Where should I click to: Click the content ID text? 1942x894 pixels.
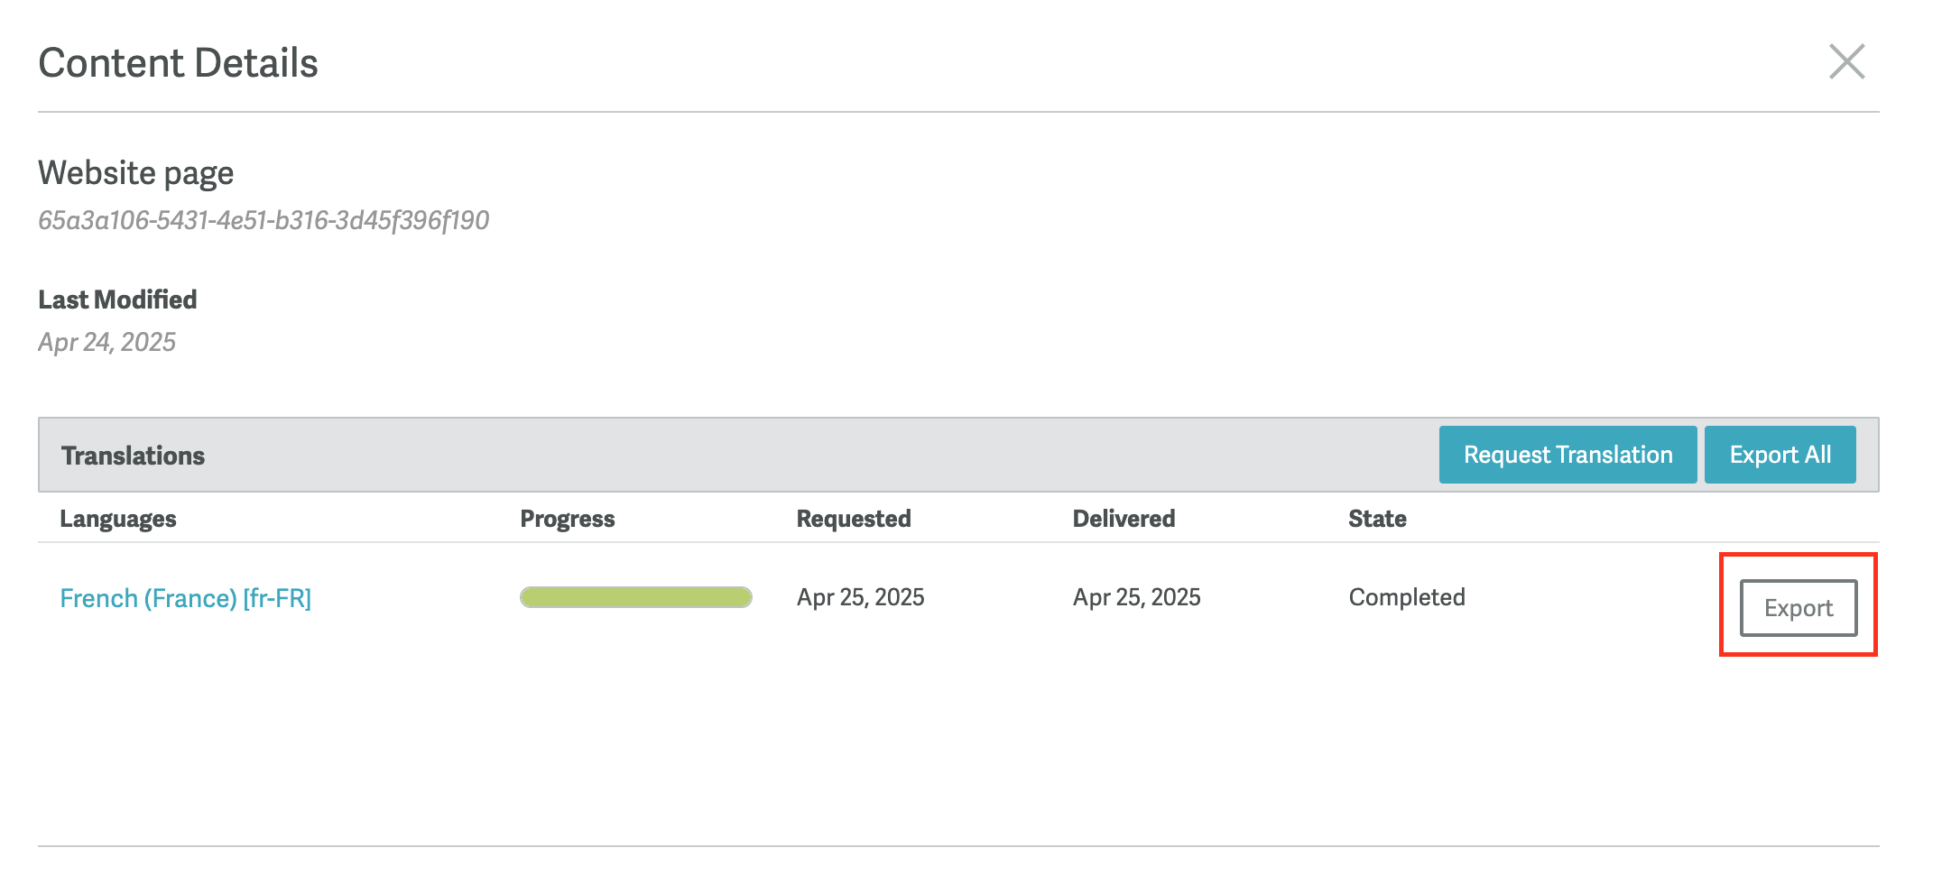pyautogui.click(x=263, y=220)
